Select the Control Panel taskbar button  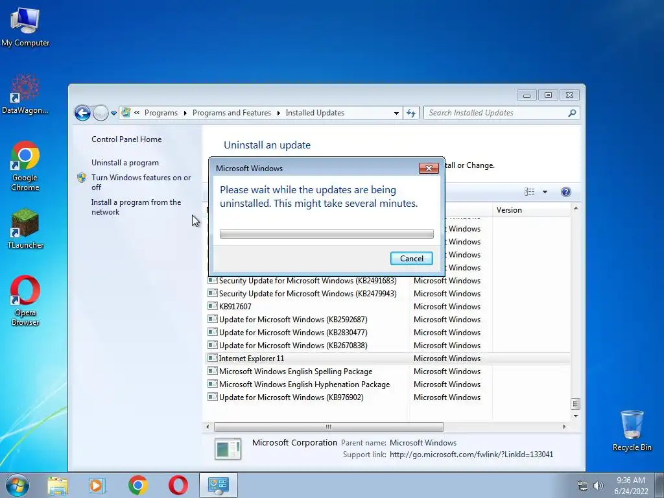click(x=218, y=485)
